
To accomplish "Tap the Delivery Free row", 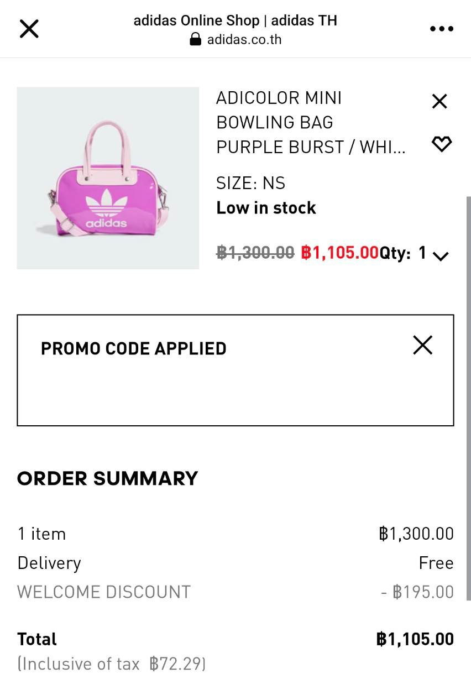I will pyautogui.click(x=235, y=563).
